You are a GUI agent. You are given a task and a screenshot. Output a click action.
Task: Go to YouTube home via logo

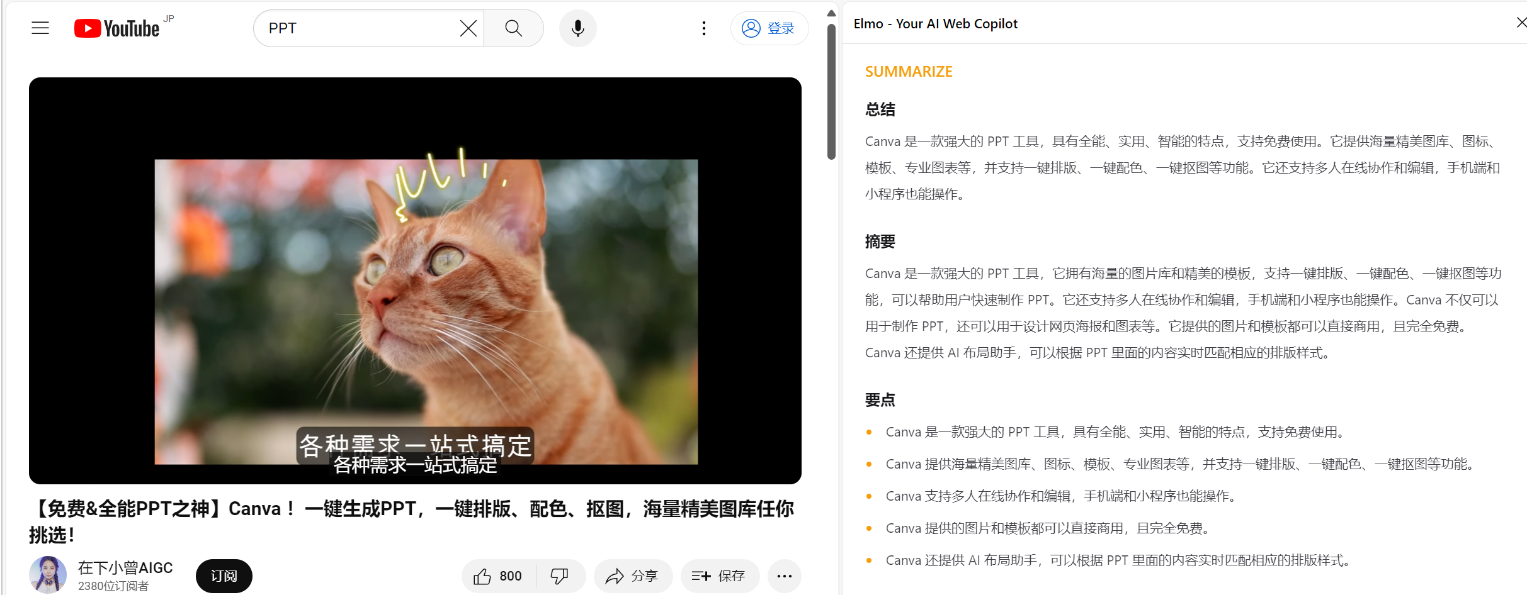tap(116, 28)
